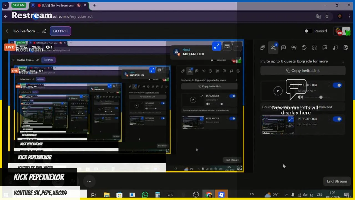Click the STREAM tab group label
The image size is (355, 200).
point(19,5)
